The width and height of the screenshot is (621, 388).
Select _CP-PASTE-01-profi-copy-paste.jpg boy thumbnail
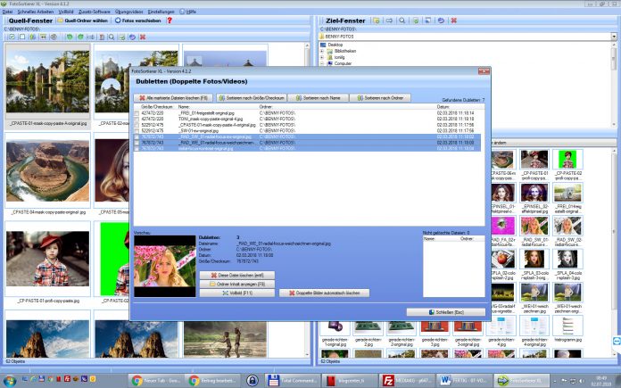(x=47, y=259)
